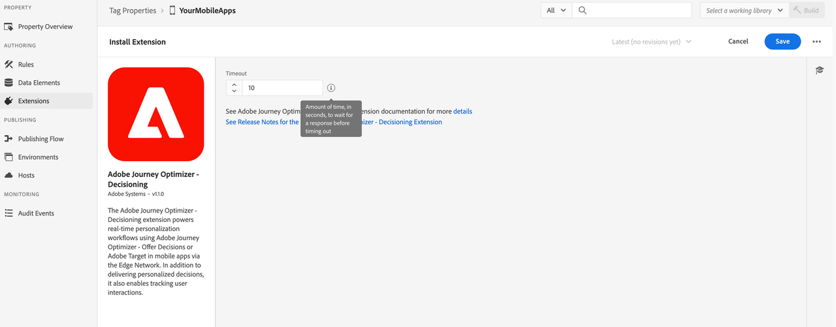Click the Adobe extension logo thumbnail
This screenshot has width=836, height=327.
156,114
